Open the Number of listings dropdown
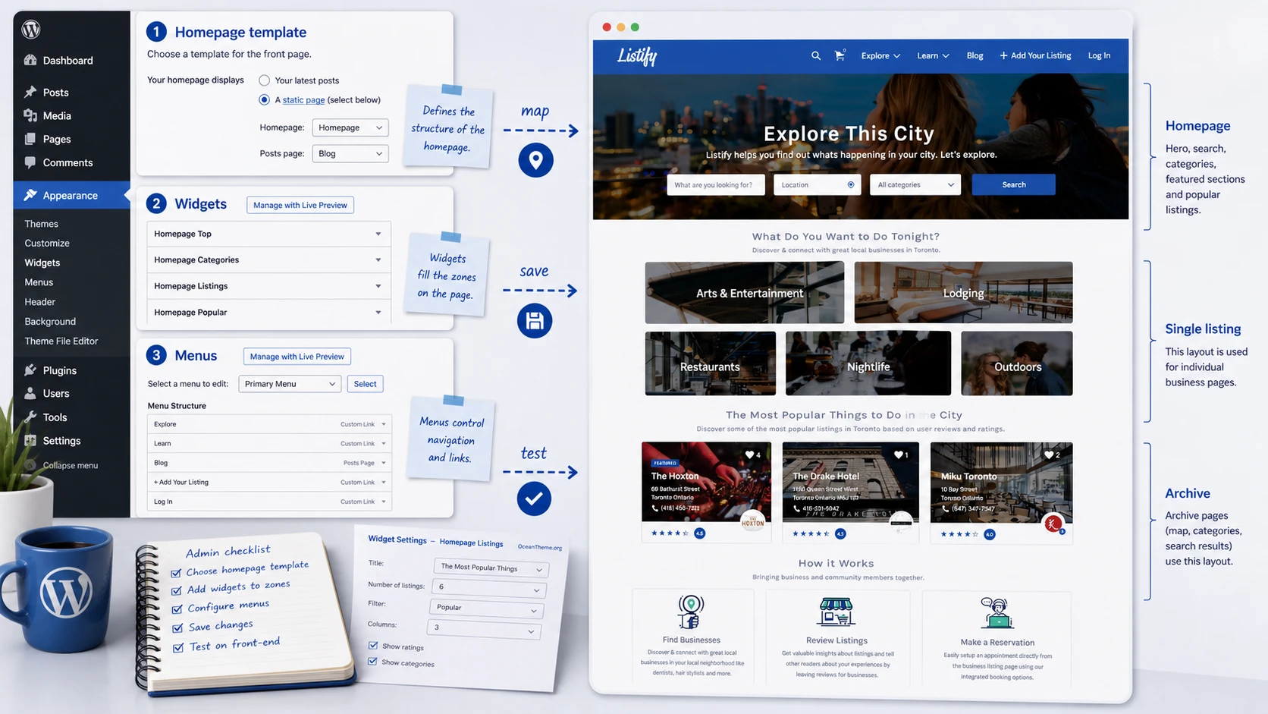The image size is (1268, 714). [489, 588]
